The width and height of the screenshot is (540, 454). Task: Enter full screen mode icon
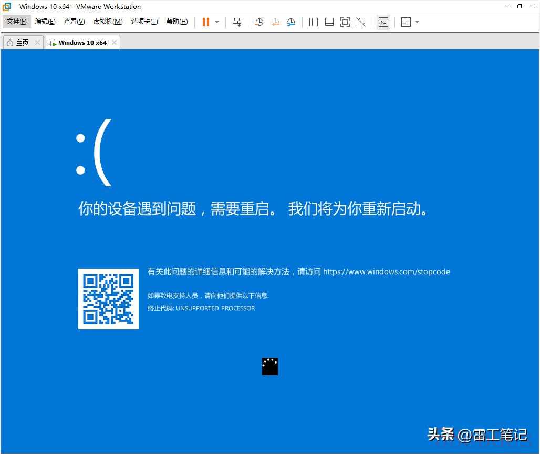[x=345, y=22]
